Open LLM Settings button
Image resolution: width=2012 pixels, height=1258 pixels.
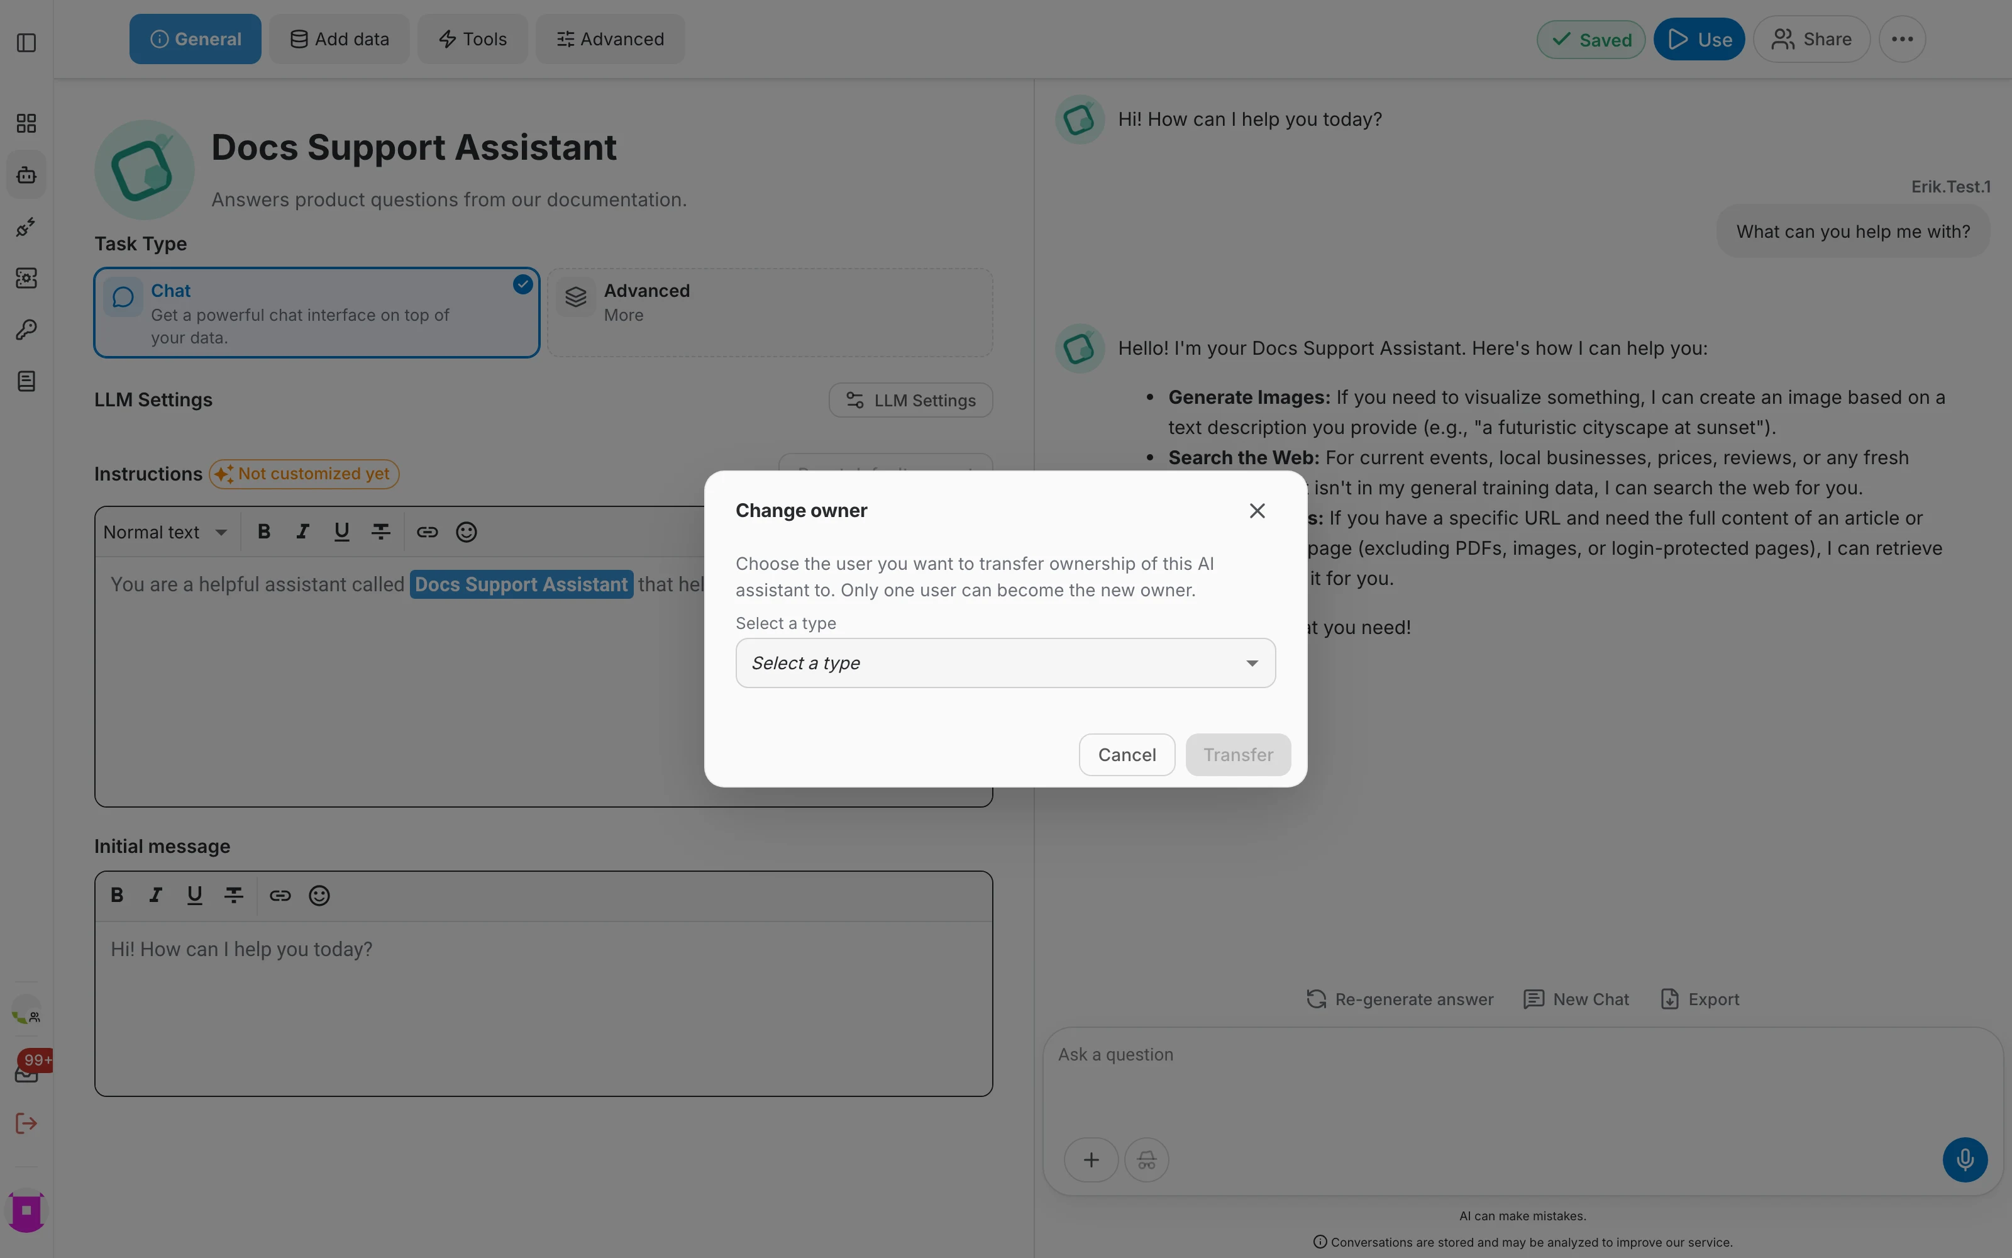(910, 400)
